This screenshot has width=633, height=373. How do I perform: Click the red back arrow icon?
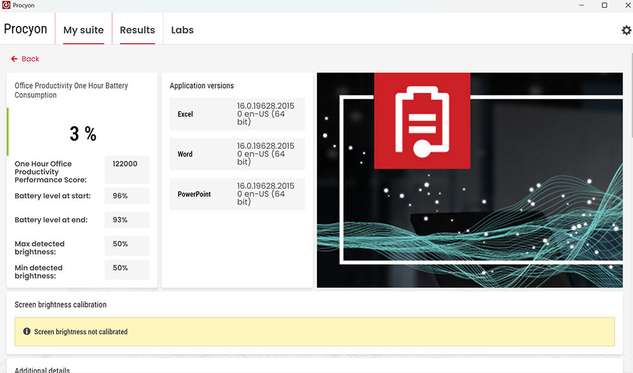coord(15,59)
